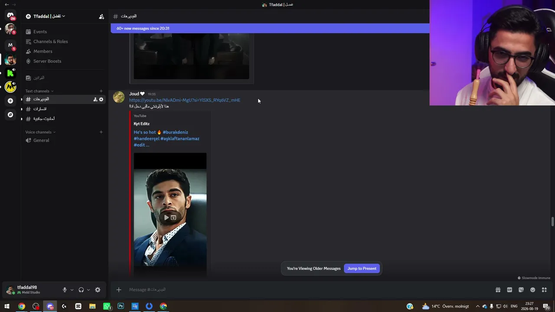Open the taskbar clock and date
555x312 pixels.
click(x=529, y=306)
